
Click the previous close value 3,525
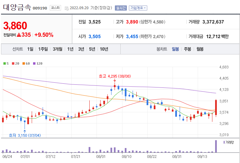coord(94,22)
